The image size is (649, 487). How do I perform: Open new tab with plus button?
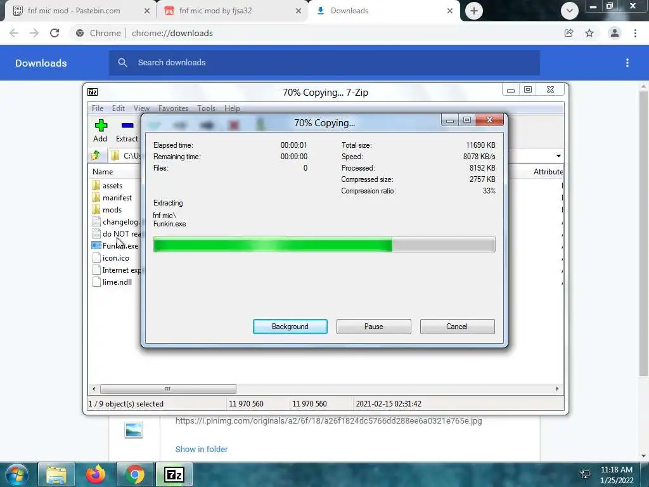474,11
